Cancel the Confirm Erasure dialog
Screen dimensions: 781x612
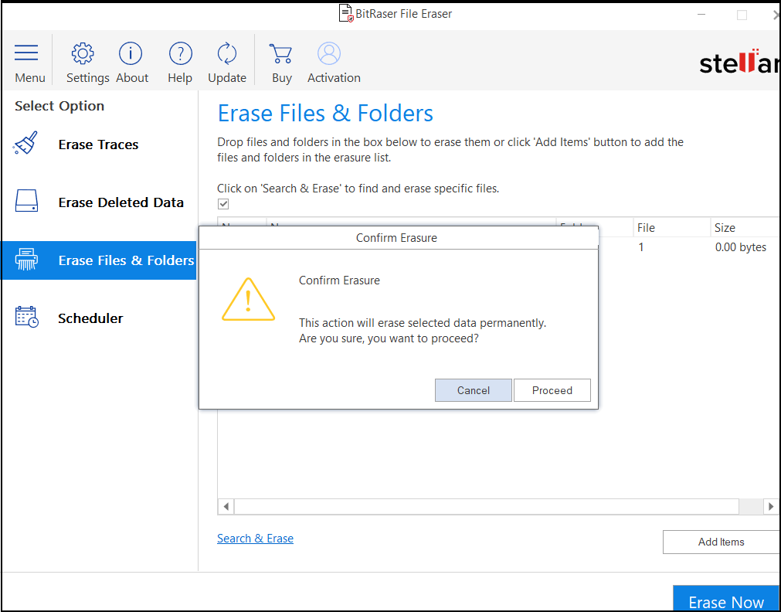point(474,390)
